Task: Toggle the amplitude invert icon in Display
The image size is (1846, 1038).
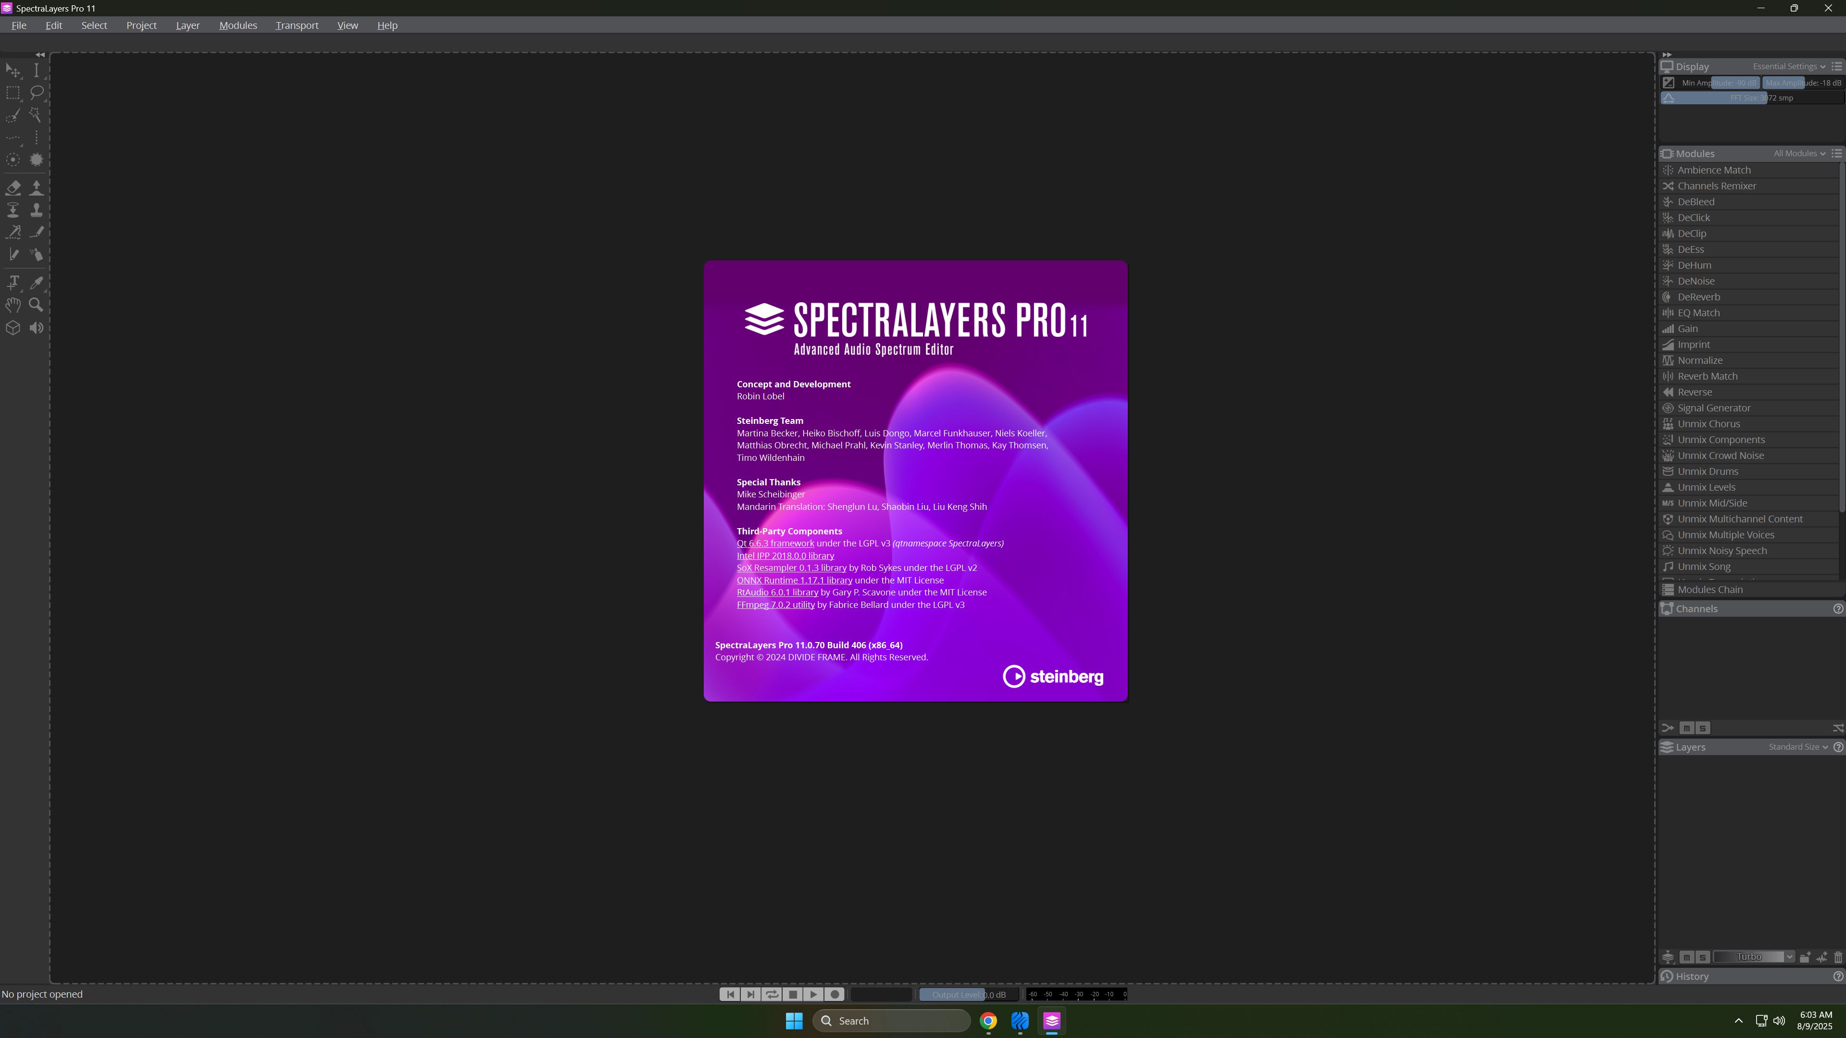Action: (x=1669, y=82)
